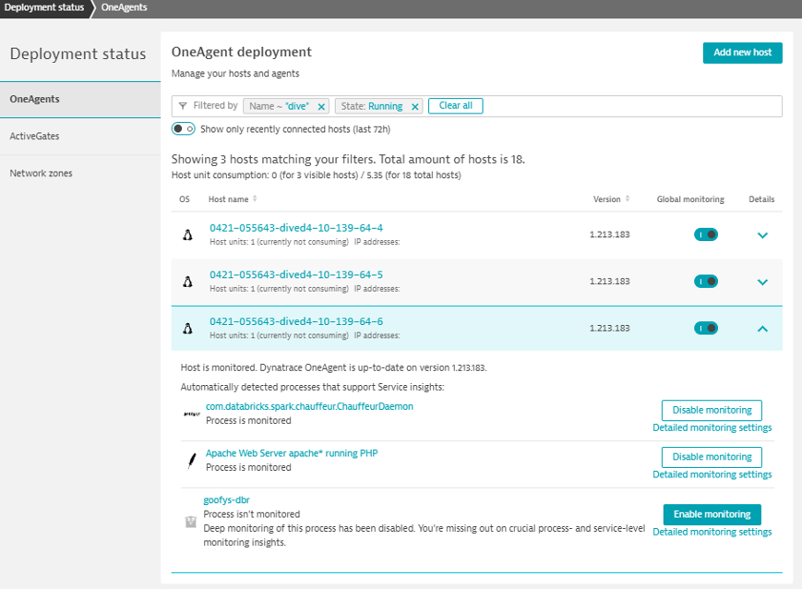This screenshot has width=802, height=589.
Task: Enable monitoring for goofys-dbr
Action: (x=712, y=514)
